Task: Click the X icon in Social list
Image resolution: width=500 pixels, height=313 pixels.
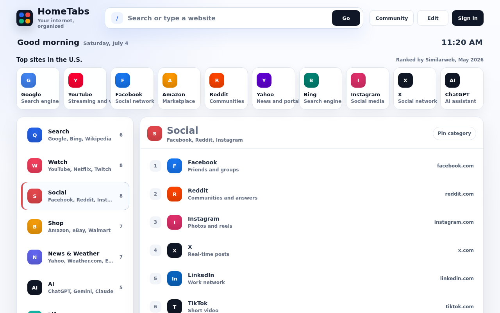Action: pos(175,250)
